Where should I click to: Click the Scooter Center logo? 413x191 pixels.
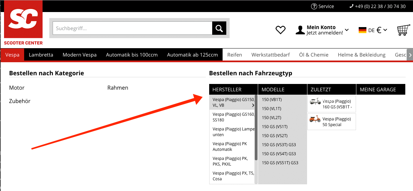[23, 23]
